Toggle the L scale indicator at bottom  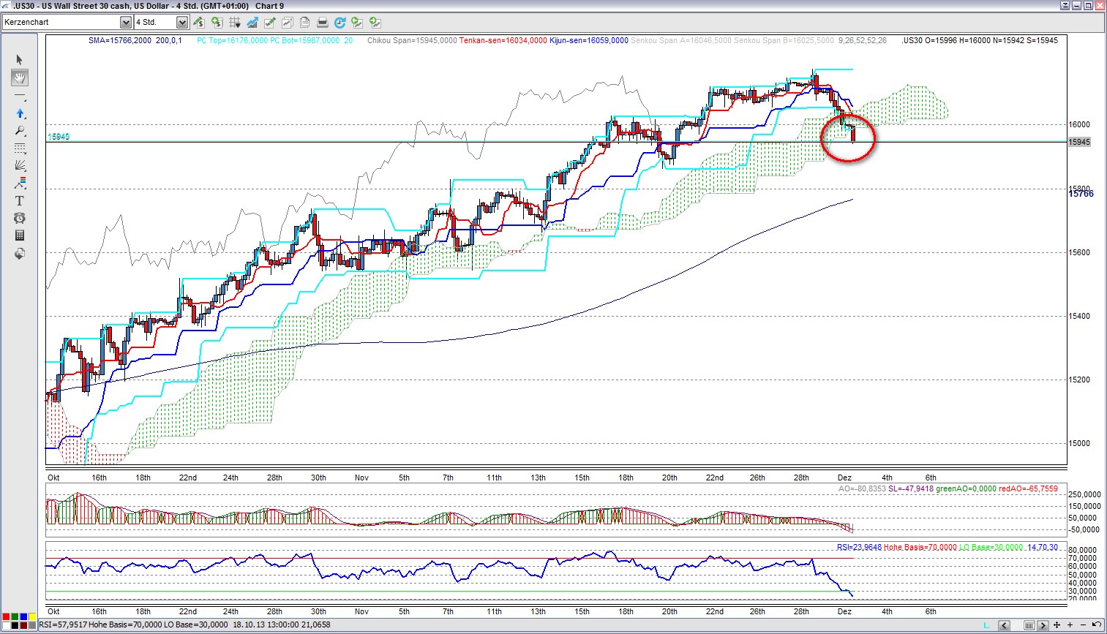tap(986, 625)
